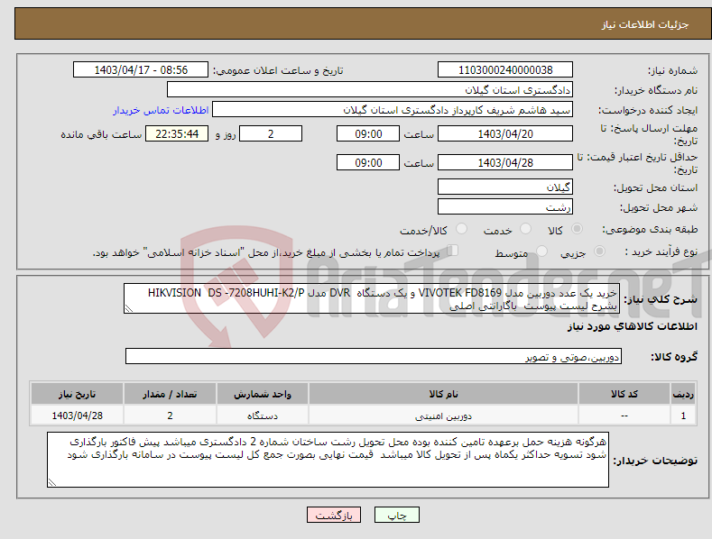Click the گروه کالا label
The height and width of the screenshot is (539, 712).
point(674,357)
